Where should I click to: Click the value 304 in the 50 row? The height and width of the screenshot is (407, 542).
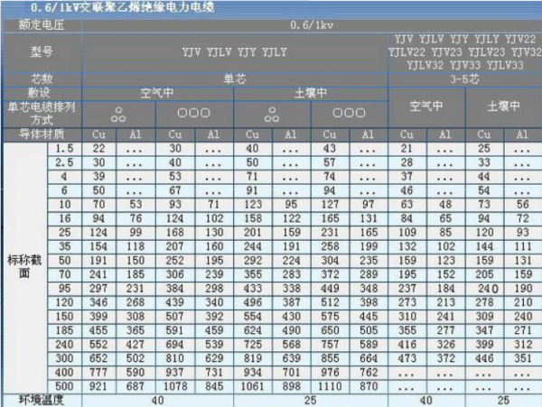coord(330,261)
